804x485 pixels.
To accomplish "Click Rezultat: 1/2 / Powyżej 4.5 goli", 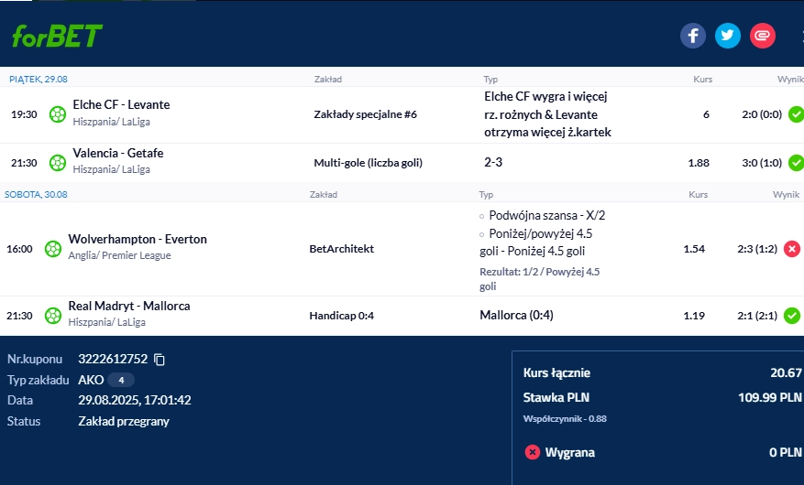I will [x=539, y=279].
